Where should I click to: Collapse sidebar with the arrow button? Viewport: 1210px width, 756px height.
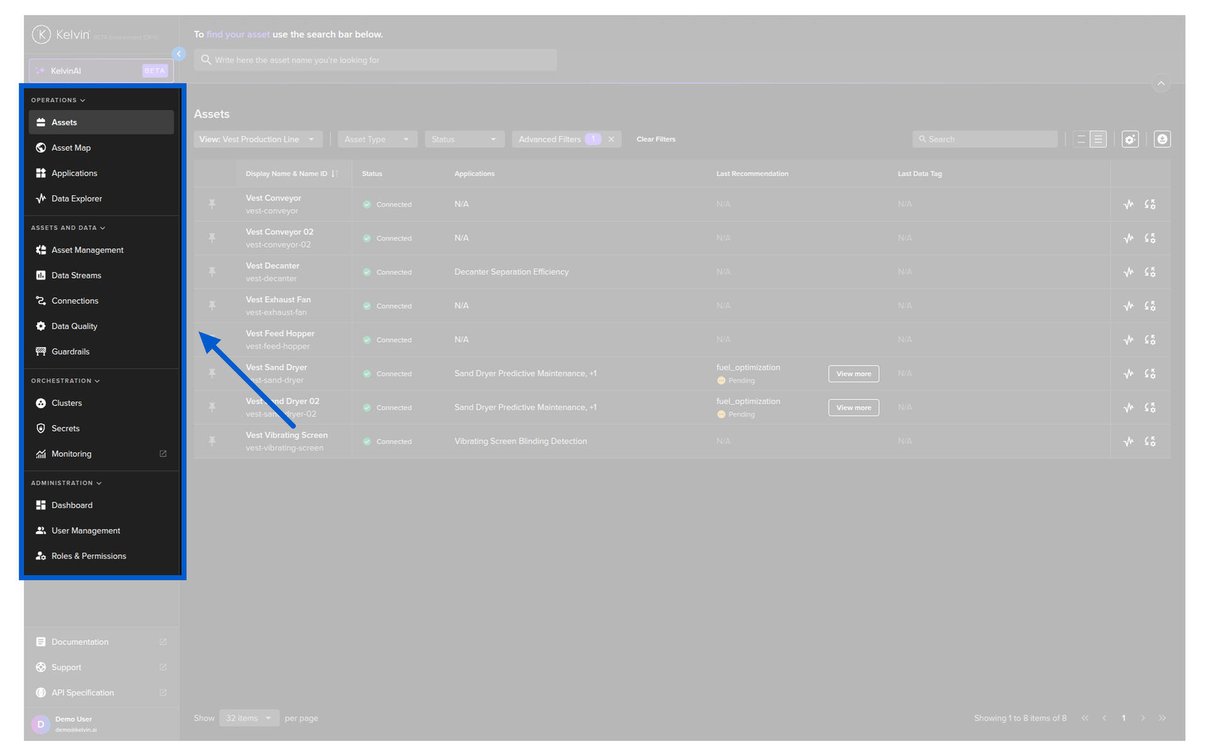click(x=179, y=54)
